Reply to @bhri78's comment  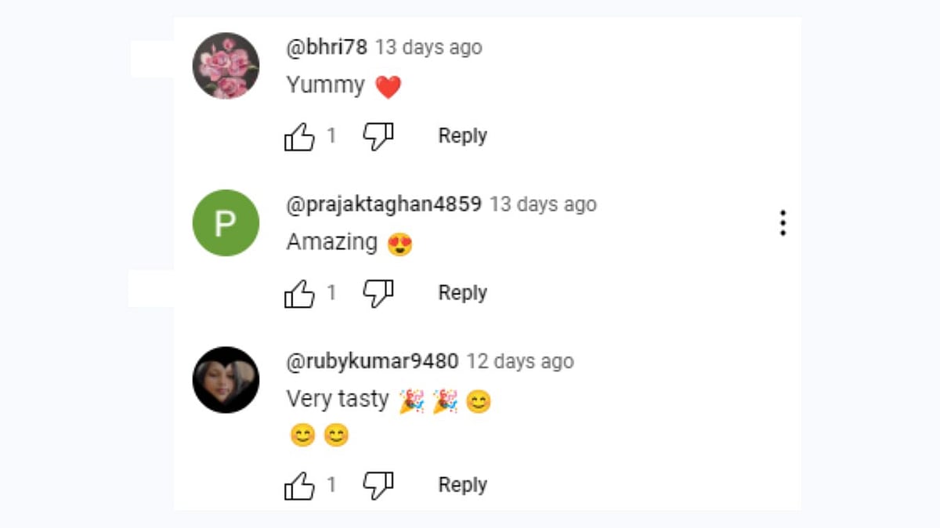click(462, 136)
